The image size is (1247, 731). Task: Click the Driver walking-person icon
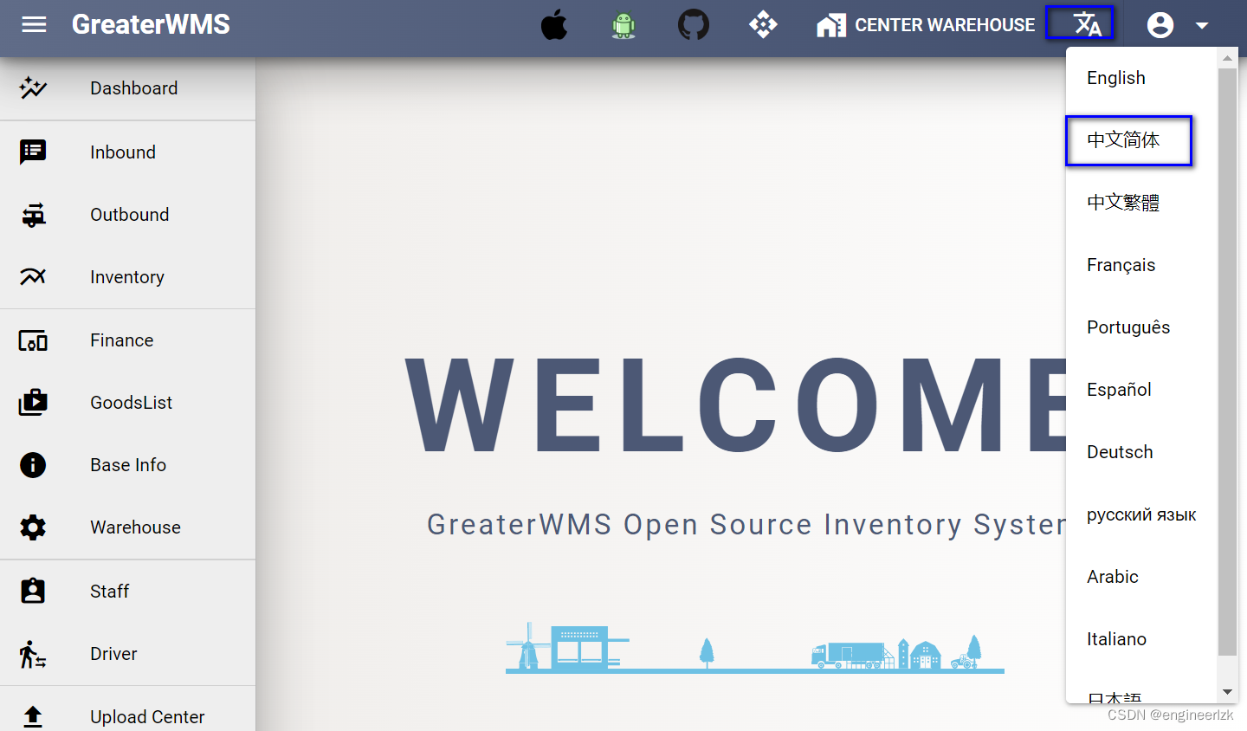(x=33, y=654)
